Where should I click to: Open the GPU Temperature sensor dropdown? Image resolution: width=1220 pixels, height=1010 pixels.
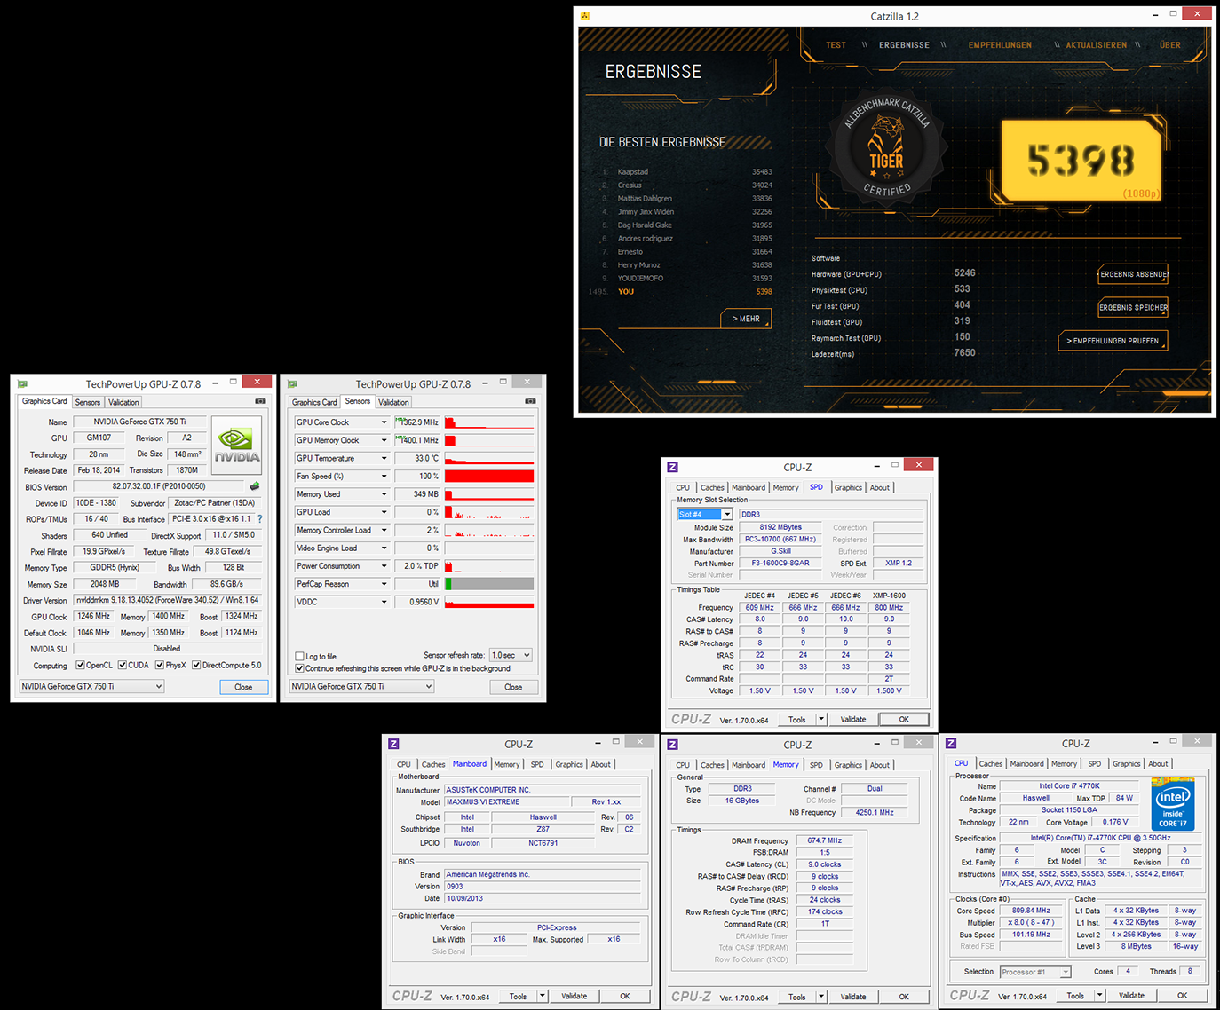[384, 459]
